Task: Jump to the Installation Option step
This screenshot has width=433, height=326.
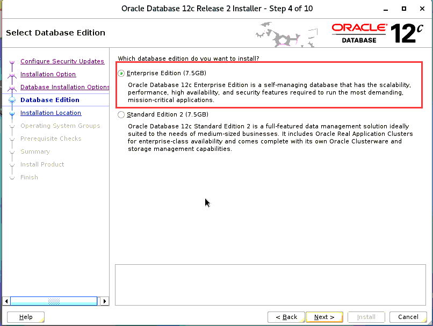Action: point(48,74)
